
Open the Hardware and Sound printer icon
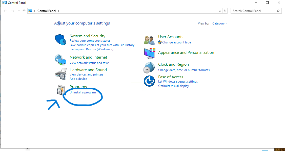point(60,74)
